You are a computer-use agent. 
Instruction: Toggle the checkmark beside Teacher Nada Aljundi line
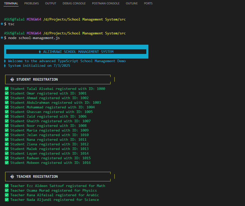point(6,200)
